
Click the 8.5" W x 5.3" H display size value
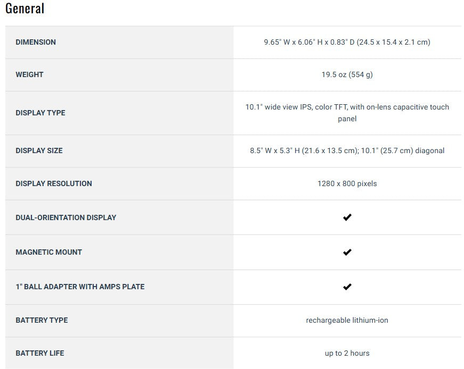point(347,150)
